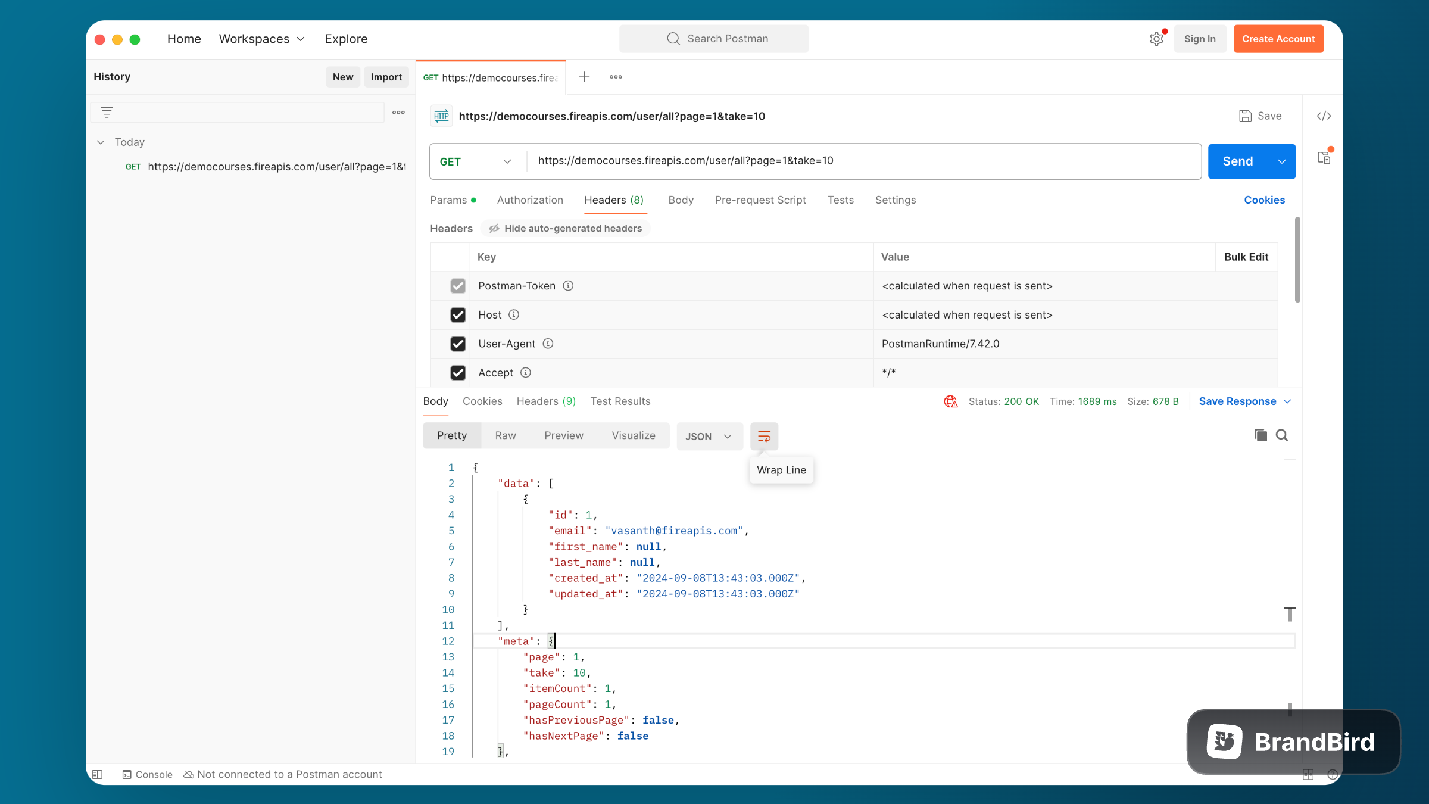Click the Wrap Line icon in JSON toolbar
Image resolution: width=1429 pixels, height=804 pixels.
click(x=765, y=436)
